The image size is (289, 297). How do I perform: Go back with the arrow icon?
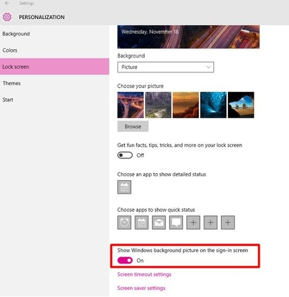coord(7,4)
